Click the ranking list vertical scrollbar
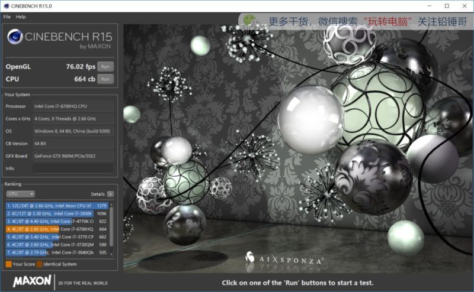The height and width of the screenshot is (292, 474). tap(111, 226)
